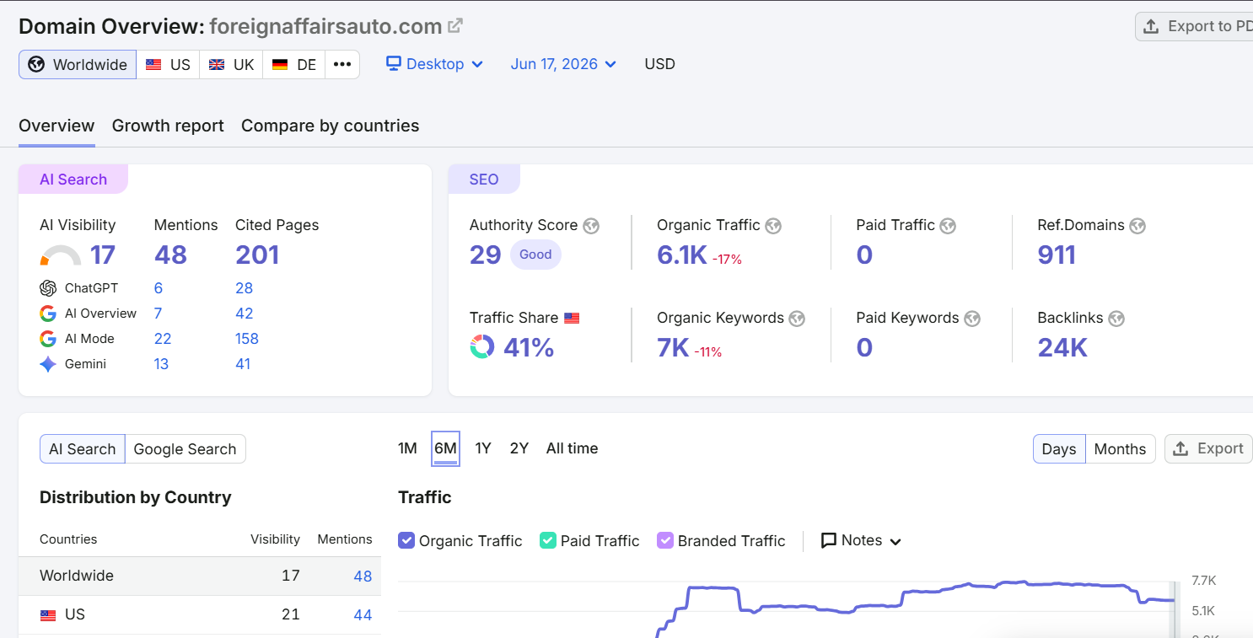Select the US flag database

pos(168,65)
